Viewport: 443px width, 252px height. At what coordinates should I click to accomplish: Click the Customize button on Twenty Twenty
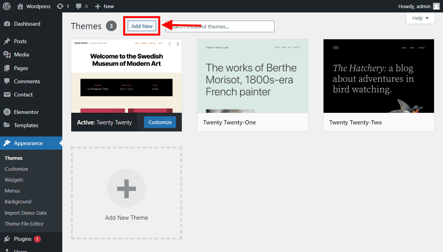160,122
